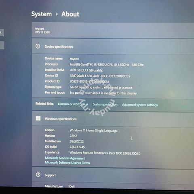Click the myxps name in top card
Image resolution: width=194 pixels, height=194 pixels.
40,29
